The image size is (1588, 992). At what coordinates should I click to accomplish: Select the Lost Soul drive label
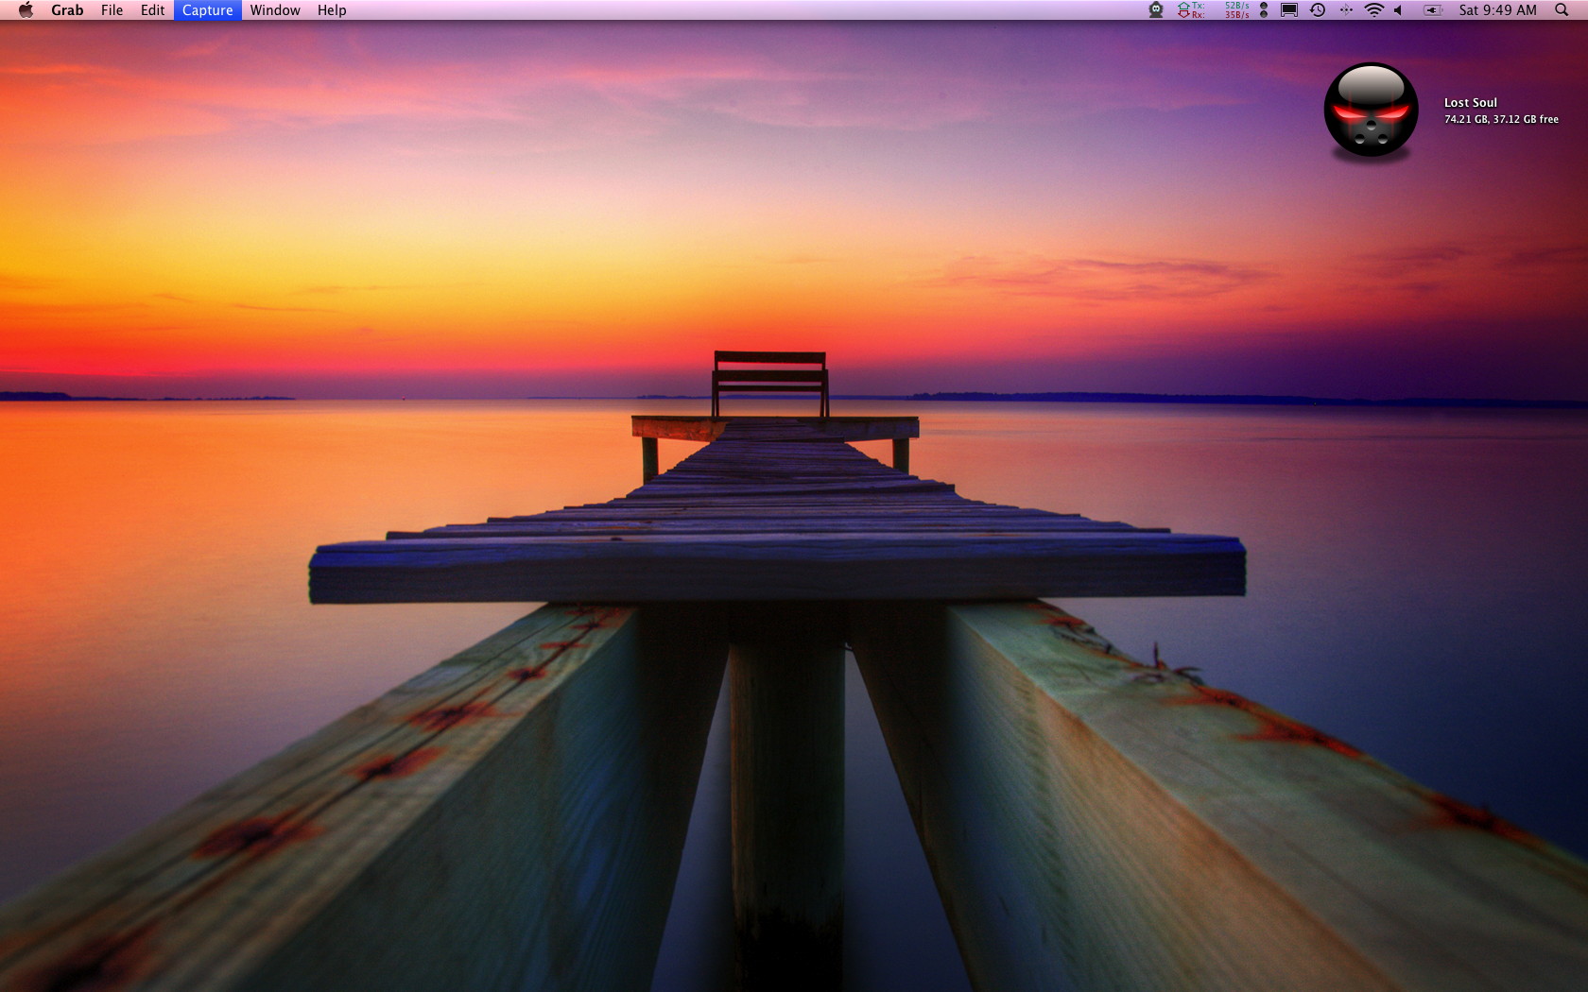coord(1470,102)
